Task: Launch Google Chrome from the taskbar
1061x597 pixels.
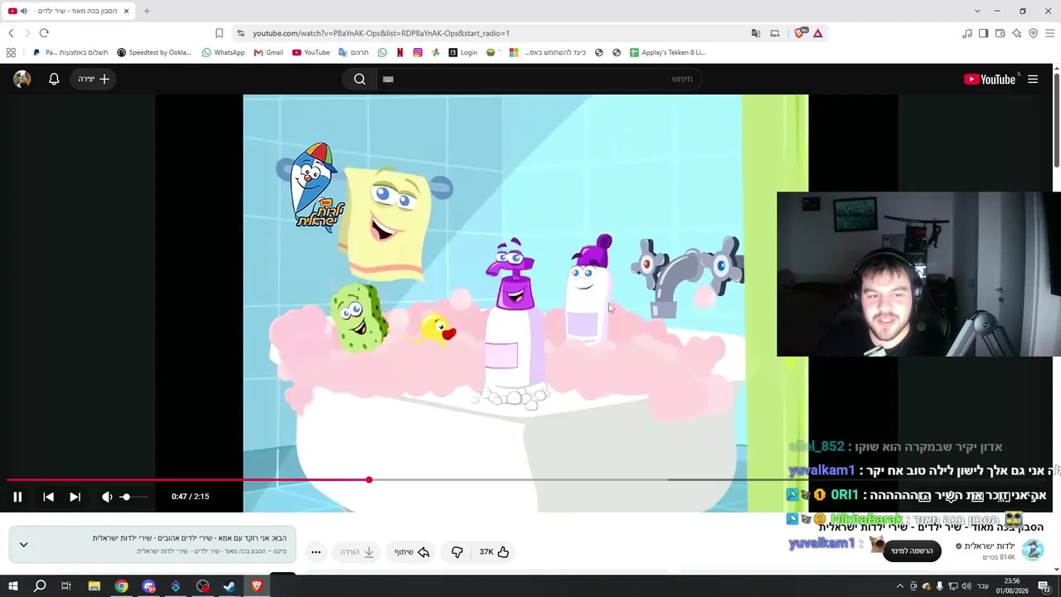Action: tap(122, 586)
